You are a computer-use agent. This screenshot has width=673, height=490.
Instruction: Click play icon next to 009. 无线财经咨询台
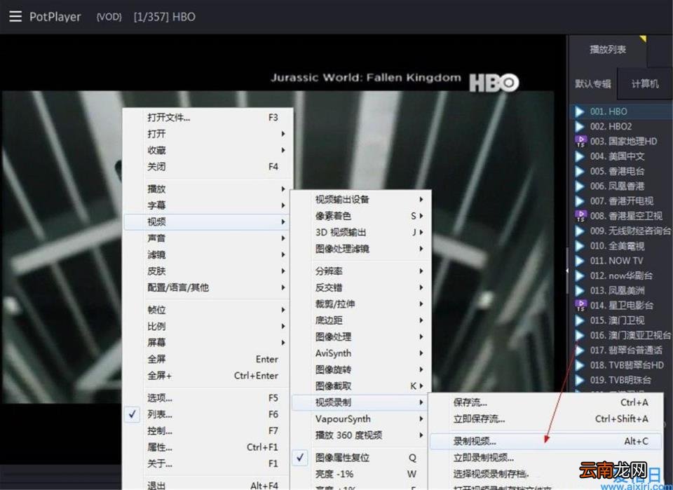tap(580, 231)
